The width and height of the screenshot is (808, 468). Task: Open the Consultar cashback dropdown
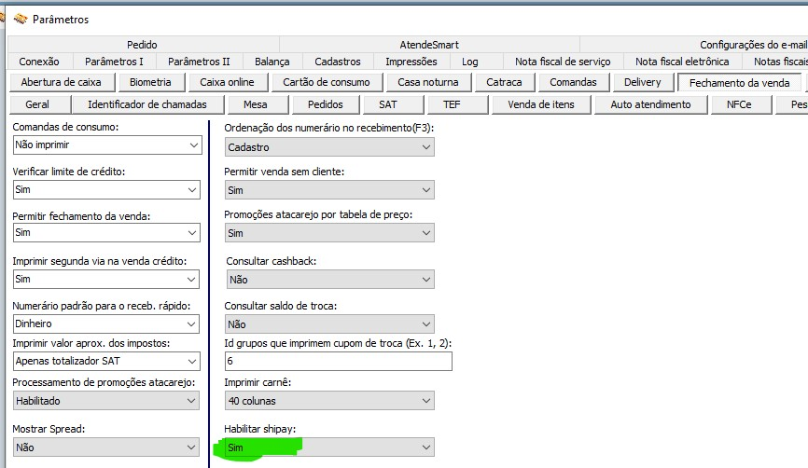click(x=330, y=280)
